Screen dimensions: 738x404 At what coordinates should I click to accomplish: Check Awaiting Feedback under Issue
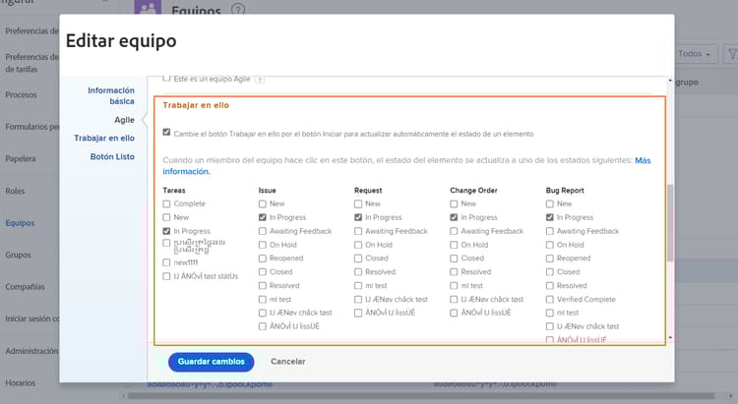tap(263, 231)
